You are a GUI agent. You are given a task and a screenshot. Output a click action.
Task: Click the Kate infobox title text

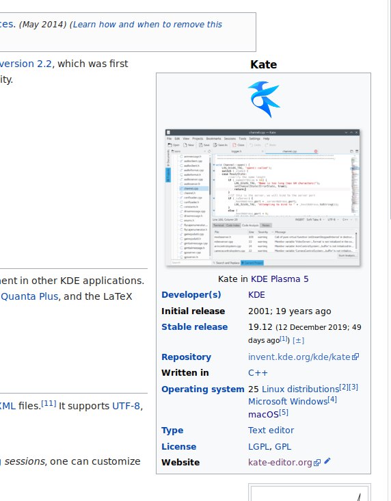[264, 64]
